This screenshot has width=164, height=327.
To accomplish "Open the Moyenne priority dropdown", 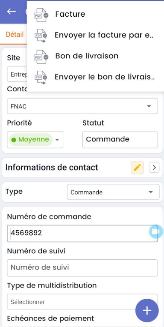I will (x=35, y=140).
